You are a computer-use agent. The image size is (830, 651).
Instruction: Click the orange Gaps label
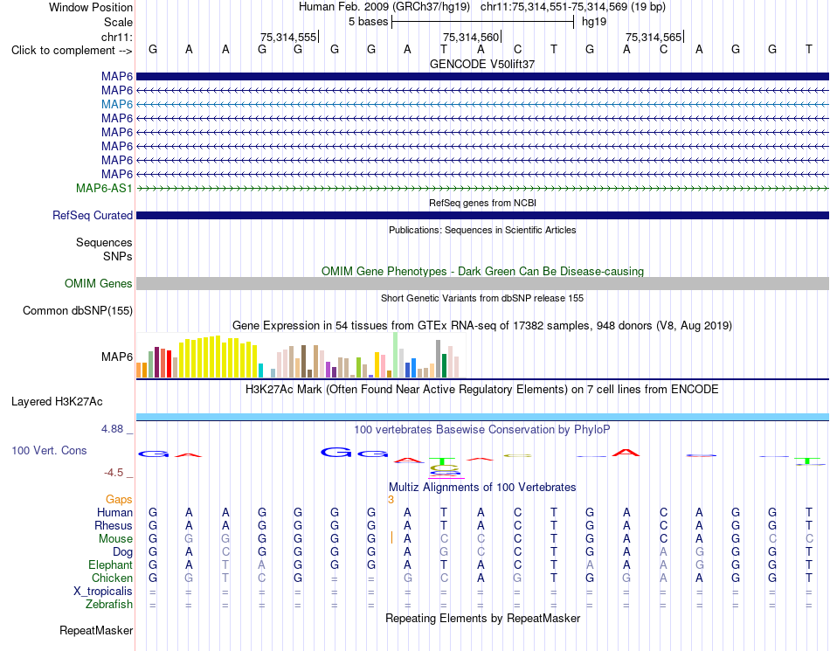[119, 500]
